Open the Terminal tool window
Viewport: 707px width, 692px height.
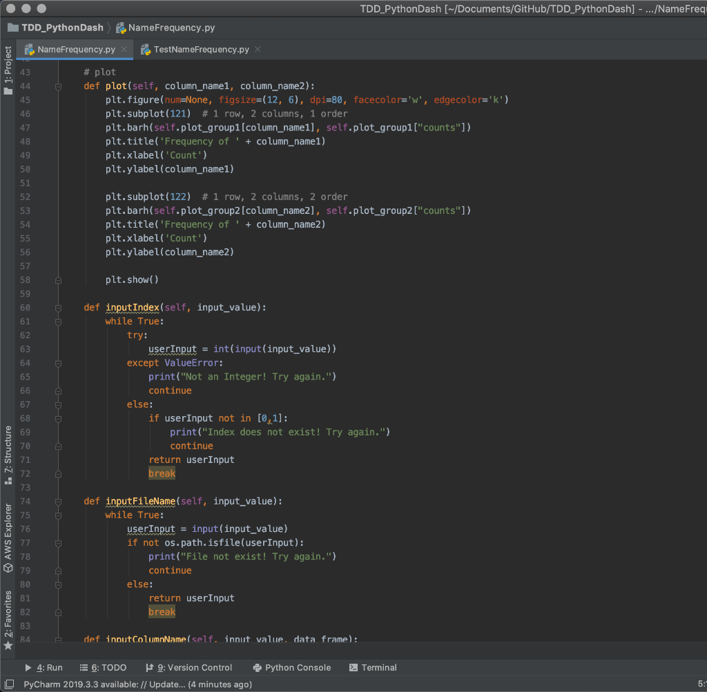pyautogui.click(x=373, y=668)
